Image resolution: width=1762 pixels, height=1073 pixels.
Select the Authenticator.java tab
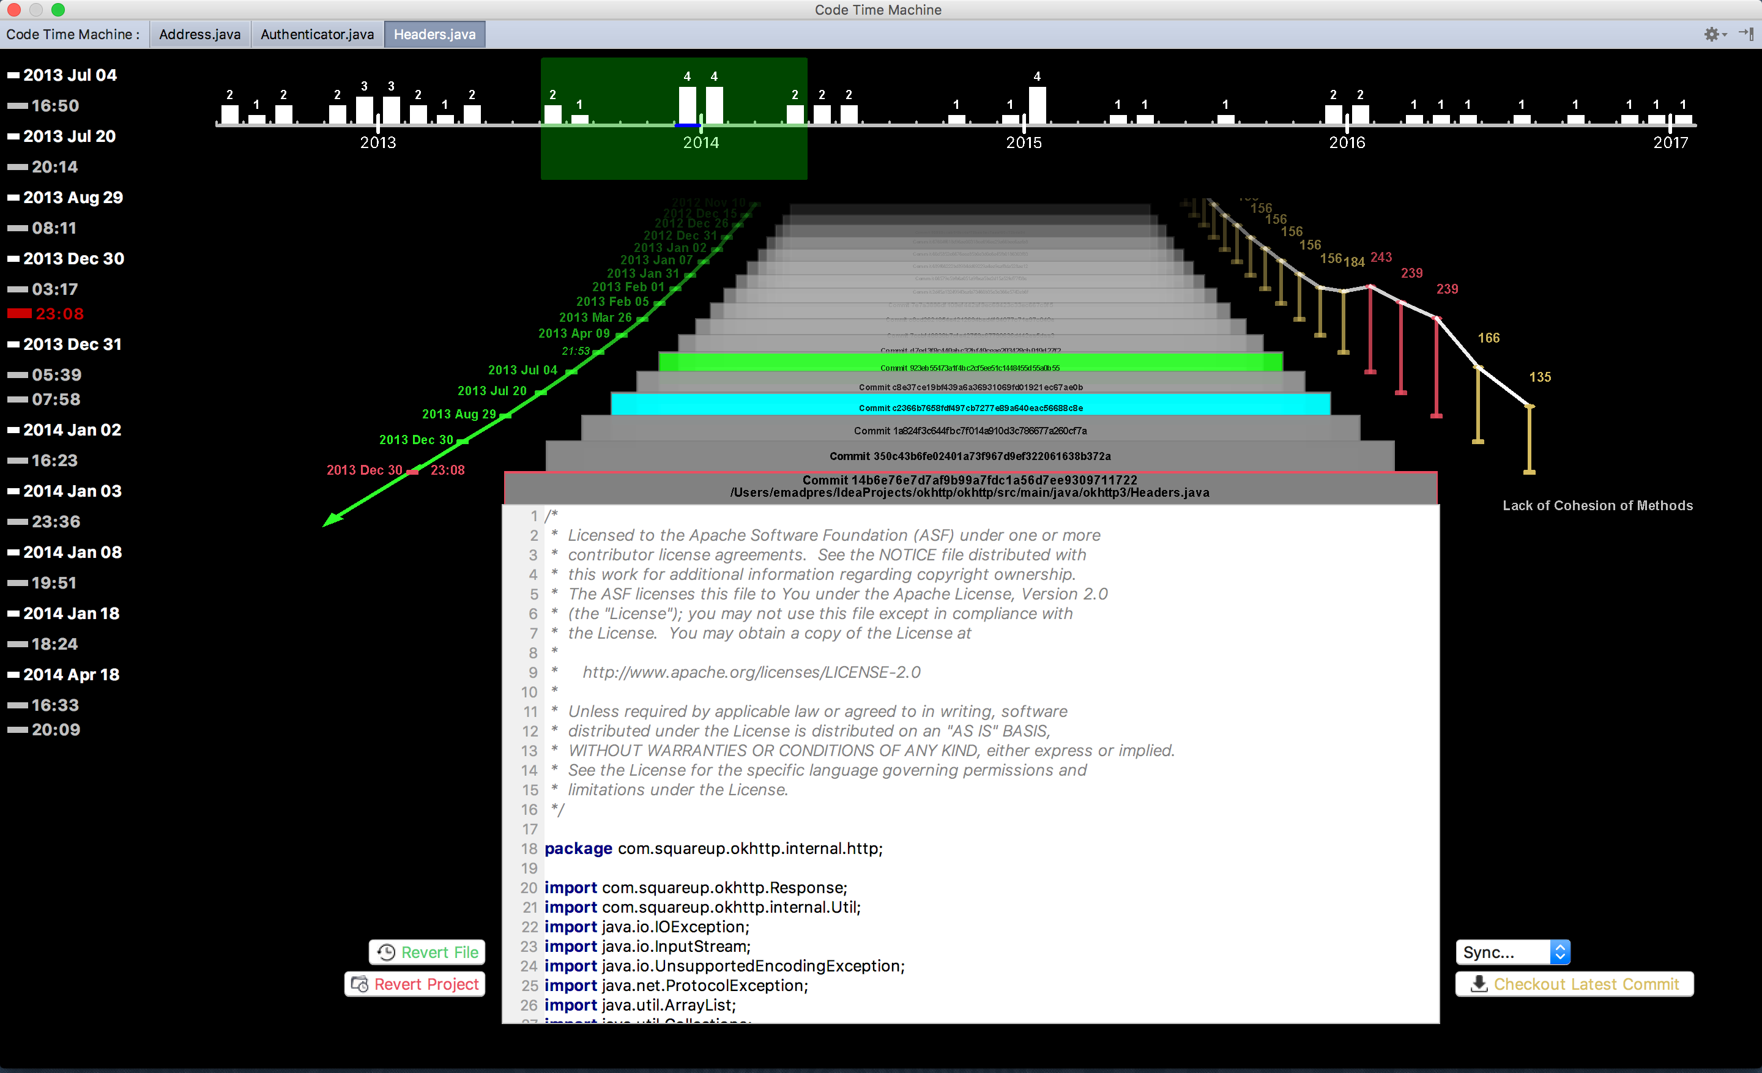(317, 34)
